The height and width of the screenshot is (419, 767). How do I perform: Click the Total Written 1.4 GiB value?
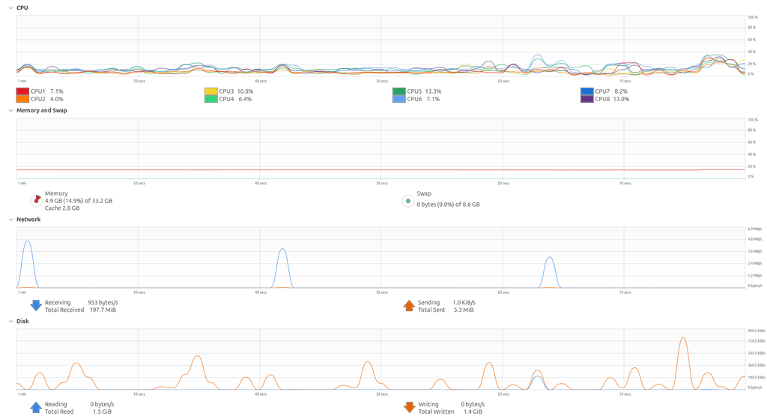click(473, 412)
